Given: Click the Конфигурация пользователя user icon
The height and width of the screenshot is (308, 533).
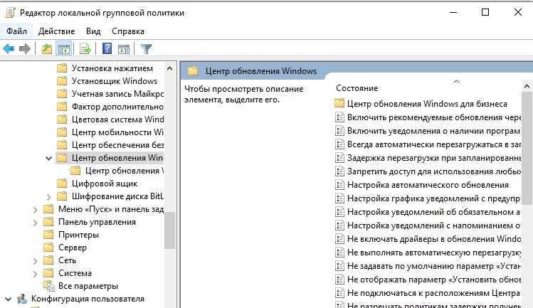Looking at the screenshot, I should [22, 299].
